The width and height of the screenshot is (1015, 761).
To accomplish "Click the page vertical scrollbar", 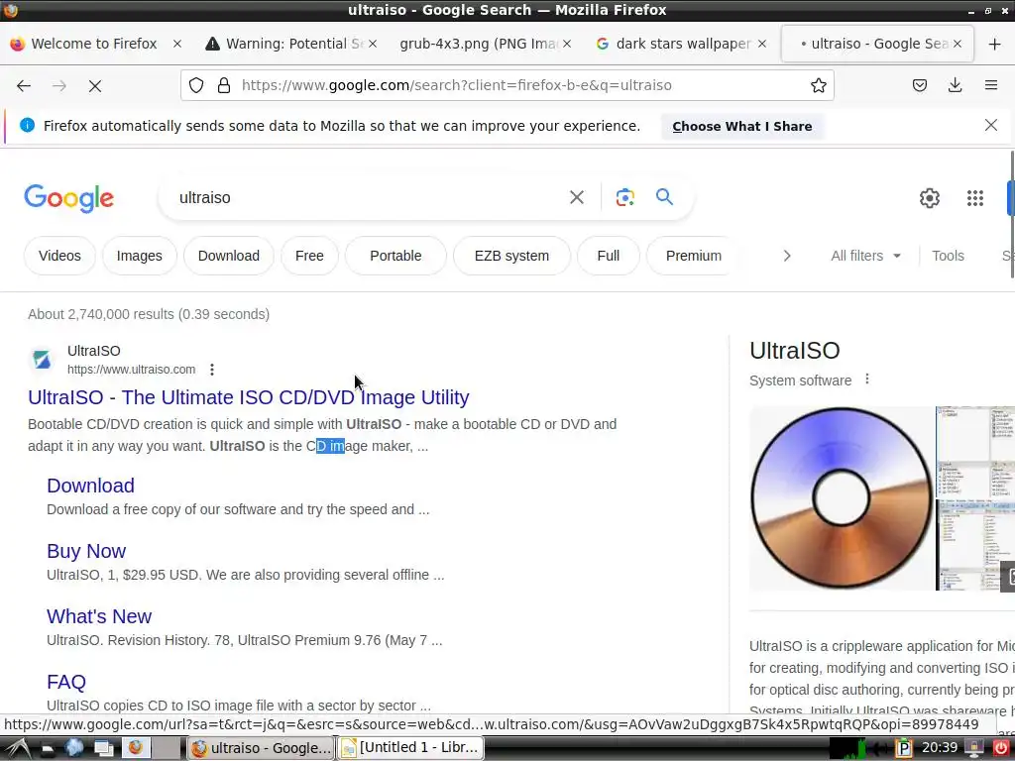I will (x=1012, y=214).
